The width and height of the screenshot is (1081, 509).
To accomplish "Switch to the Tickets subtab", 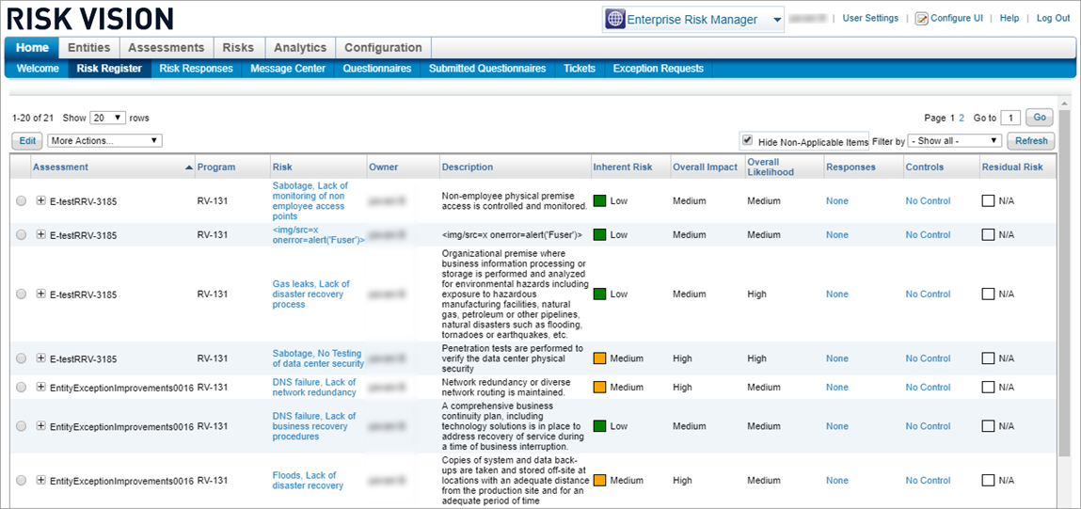I will coord(580,69).
